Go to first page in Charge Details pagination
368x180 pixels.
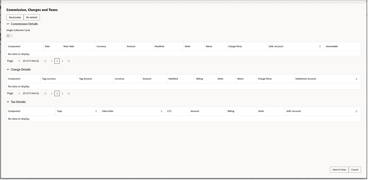pyautogui.click(x=45, y=93)
